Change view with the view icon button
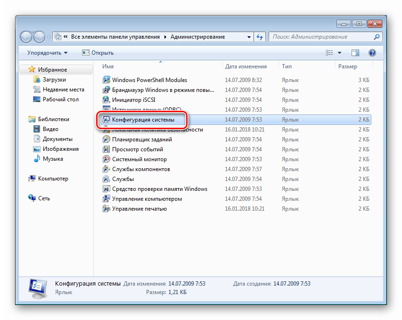This screenshot has height=320, width=402. (x=329, y=53)
